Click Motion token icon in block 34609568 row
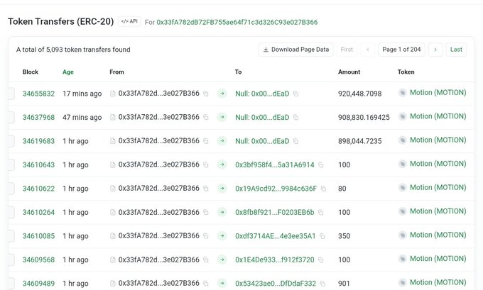 tap(402, 259)
